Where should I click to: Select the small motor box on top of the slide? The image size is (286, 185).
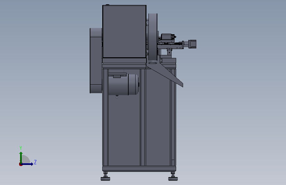pos(166,37)
